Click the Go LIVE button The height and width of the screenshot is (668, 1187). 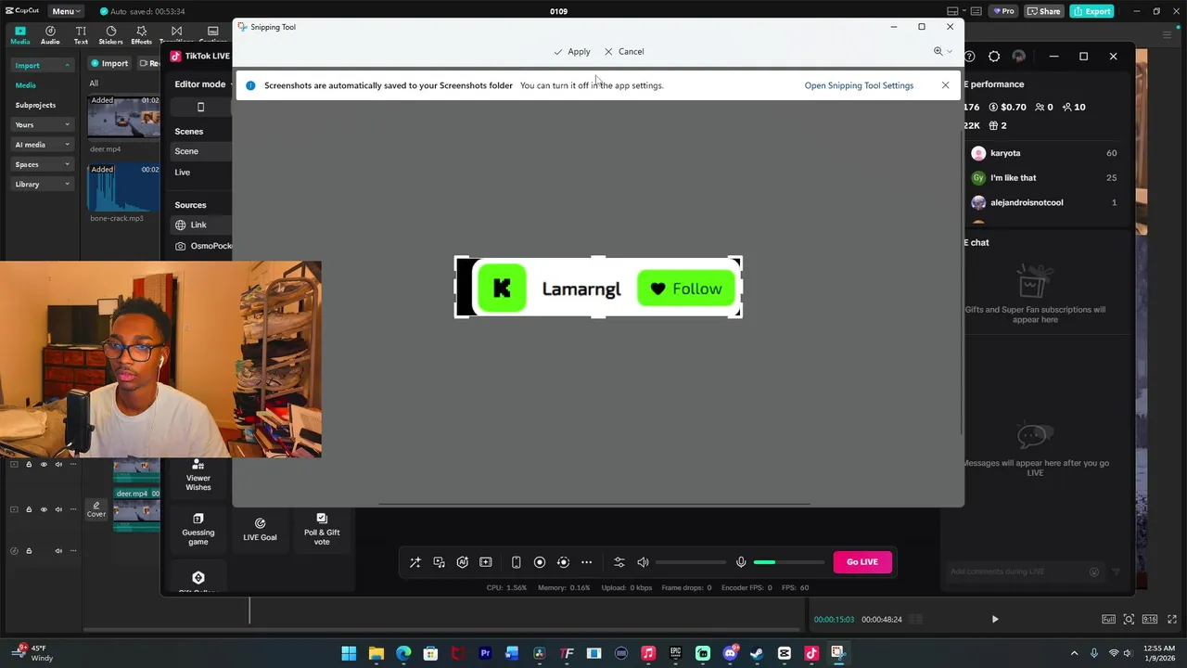click(862, 562)
